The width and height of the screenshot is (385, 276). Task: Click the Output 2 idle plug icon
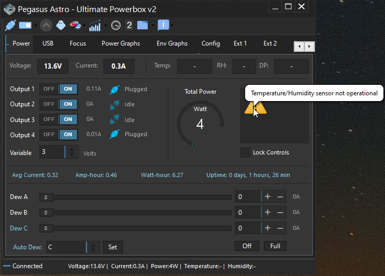(x=114, y=105)
